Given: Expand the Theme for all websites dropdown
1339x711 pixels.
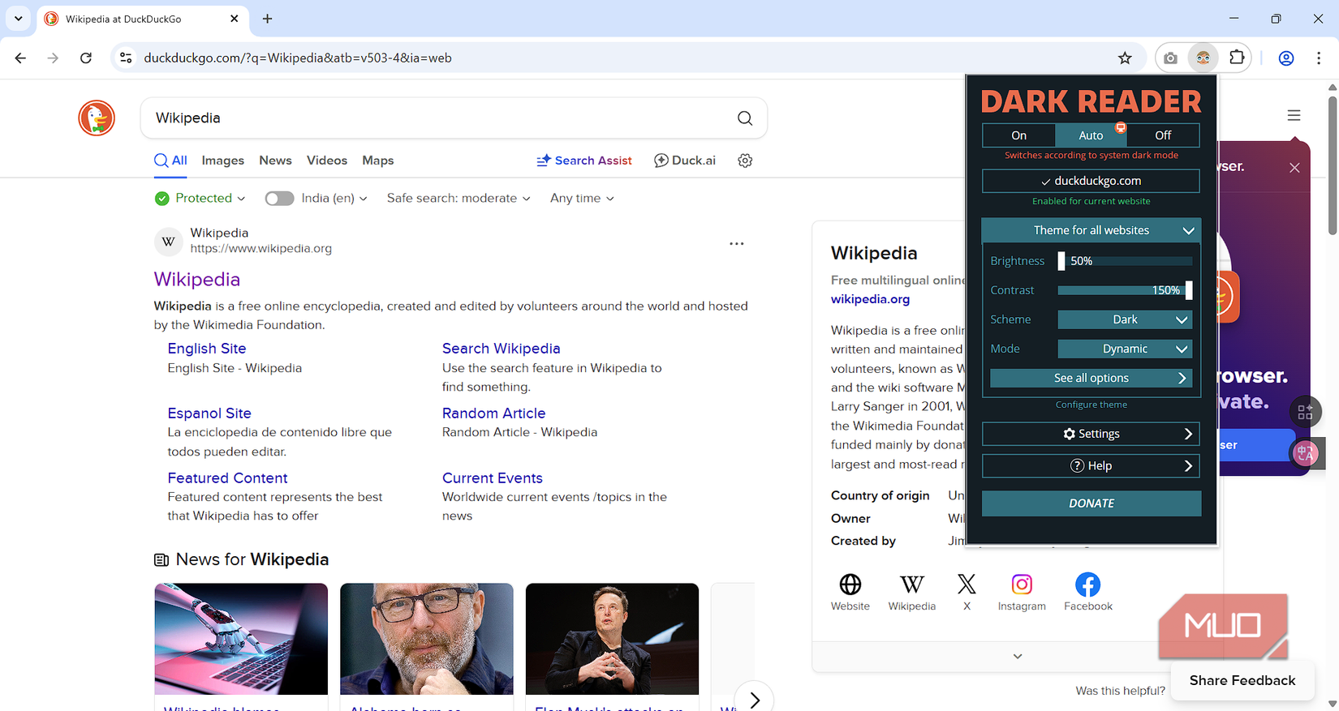Looking at the screenshot, I should point(1091,230).
